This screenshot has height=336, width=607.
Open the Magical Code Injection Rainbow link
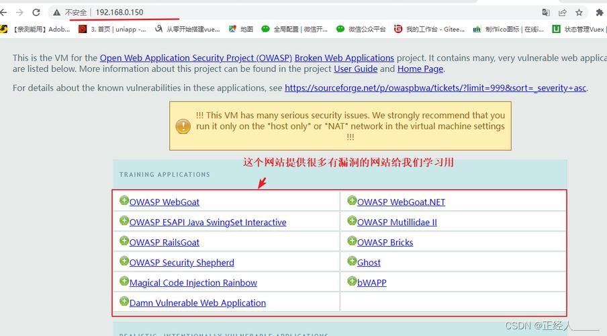pyautogui.click(x=193, y=283)
